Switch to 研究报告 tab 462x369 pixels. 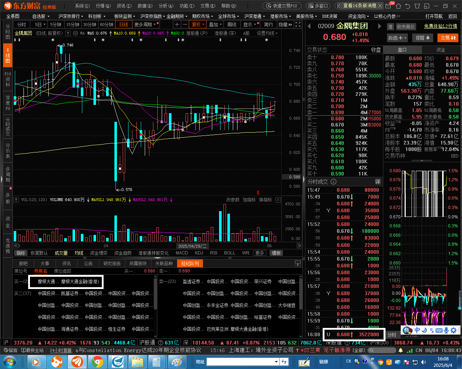(x=112, y=263)
